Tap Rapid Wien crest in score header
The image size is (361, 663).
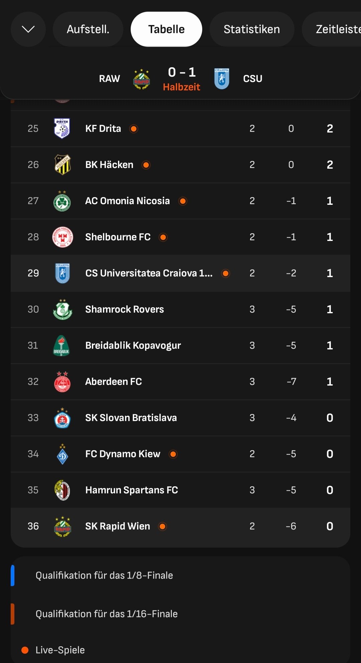tap(142, 79)
